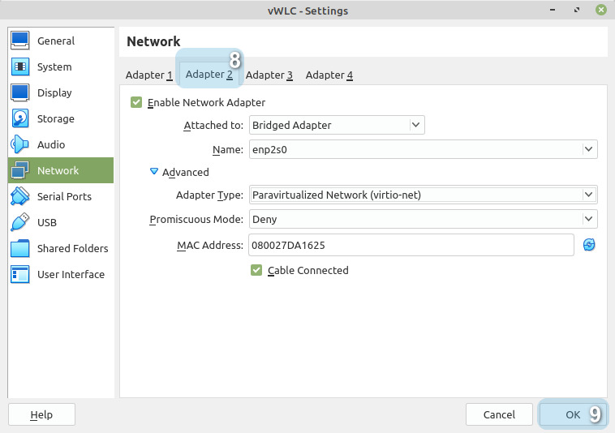Select the System chip icon
Viewport: 615px width, 433px height.
click(20, 66)
